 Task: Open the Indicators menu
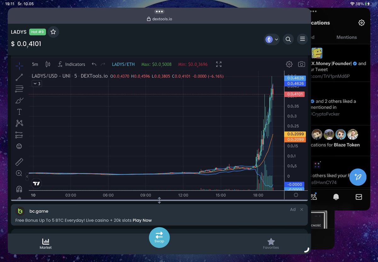pyautogui.click(x=72, y=64)
